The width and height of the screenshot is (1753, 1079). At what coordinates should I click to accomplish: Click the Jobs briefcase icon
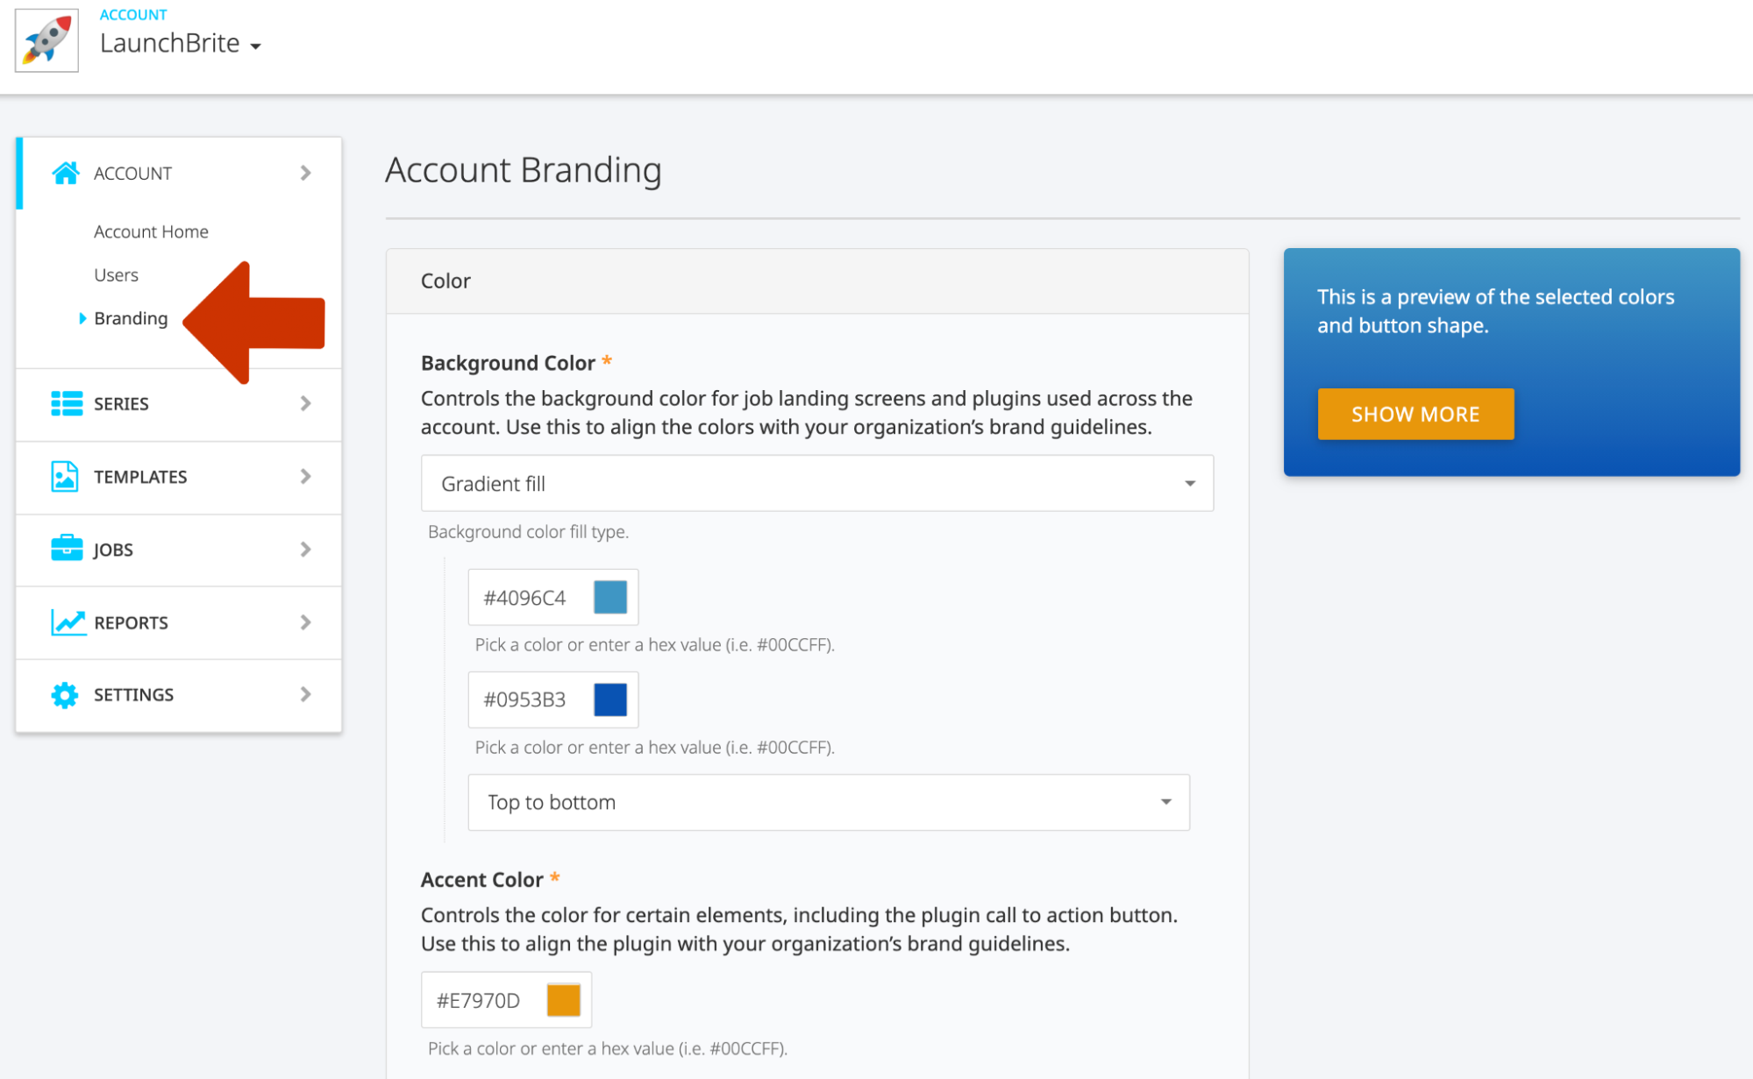pos(67,549)
